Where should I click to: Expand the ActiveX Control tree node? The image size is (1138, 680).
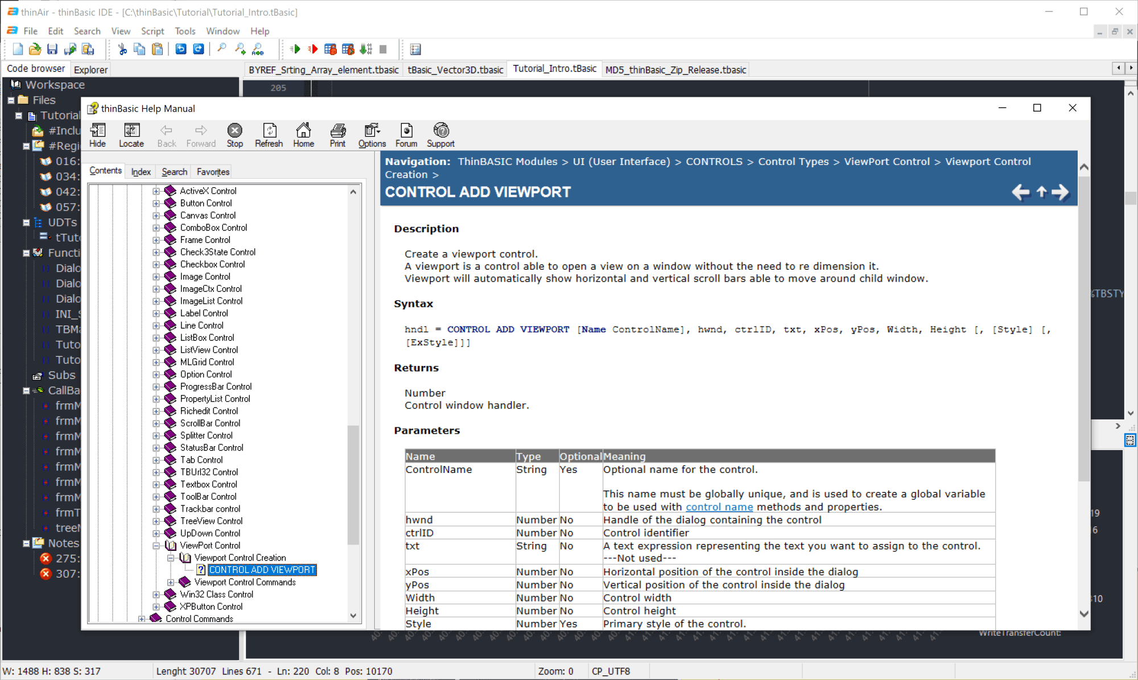coord(156,191)
